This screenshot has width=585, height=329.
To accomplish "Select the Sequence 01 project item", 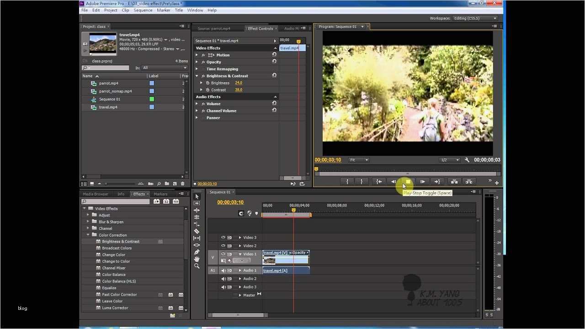I will (110, 99).
